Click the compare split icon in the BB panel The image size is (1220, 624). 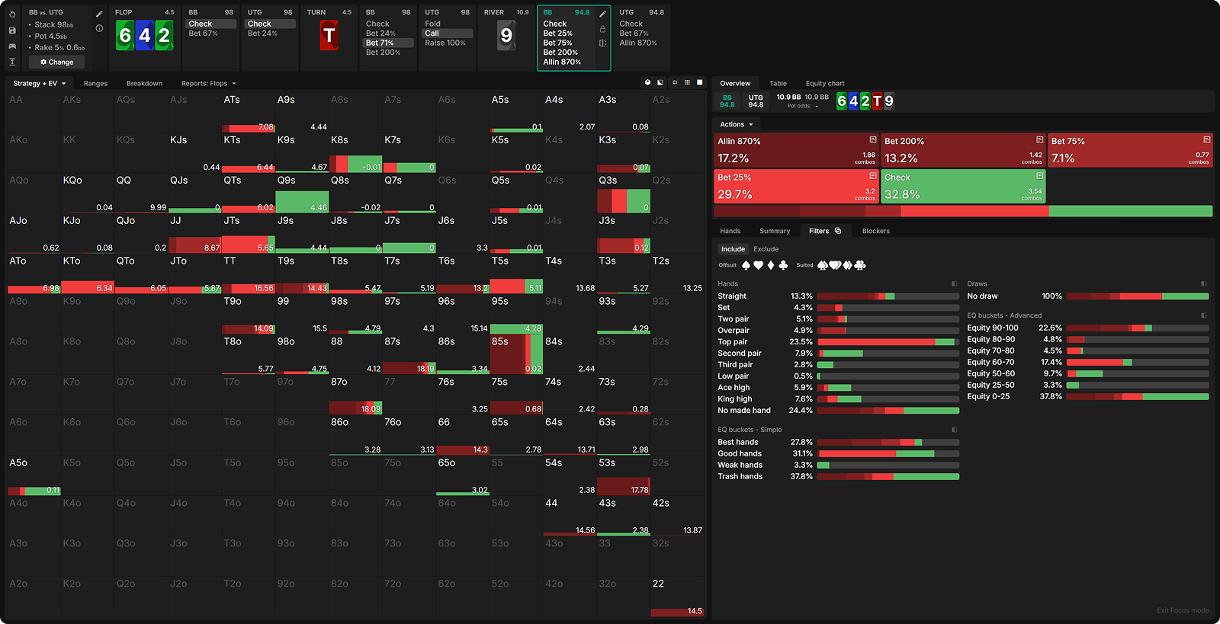[602, 43]
